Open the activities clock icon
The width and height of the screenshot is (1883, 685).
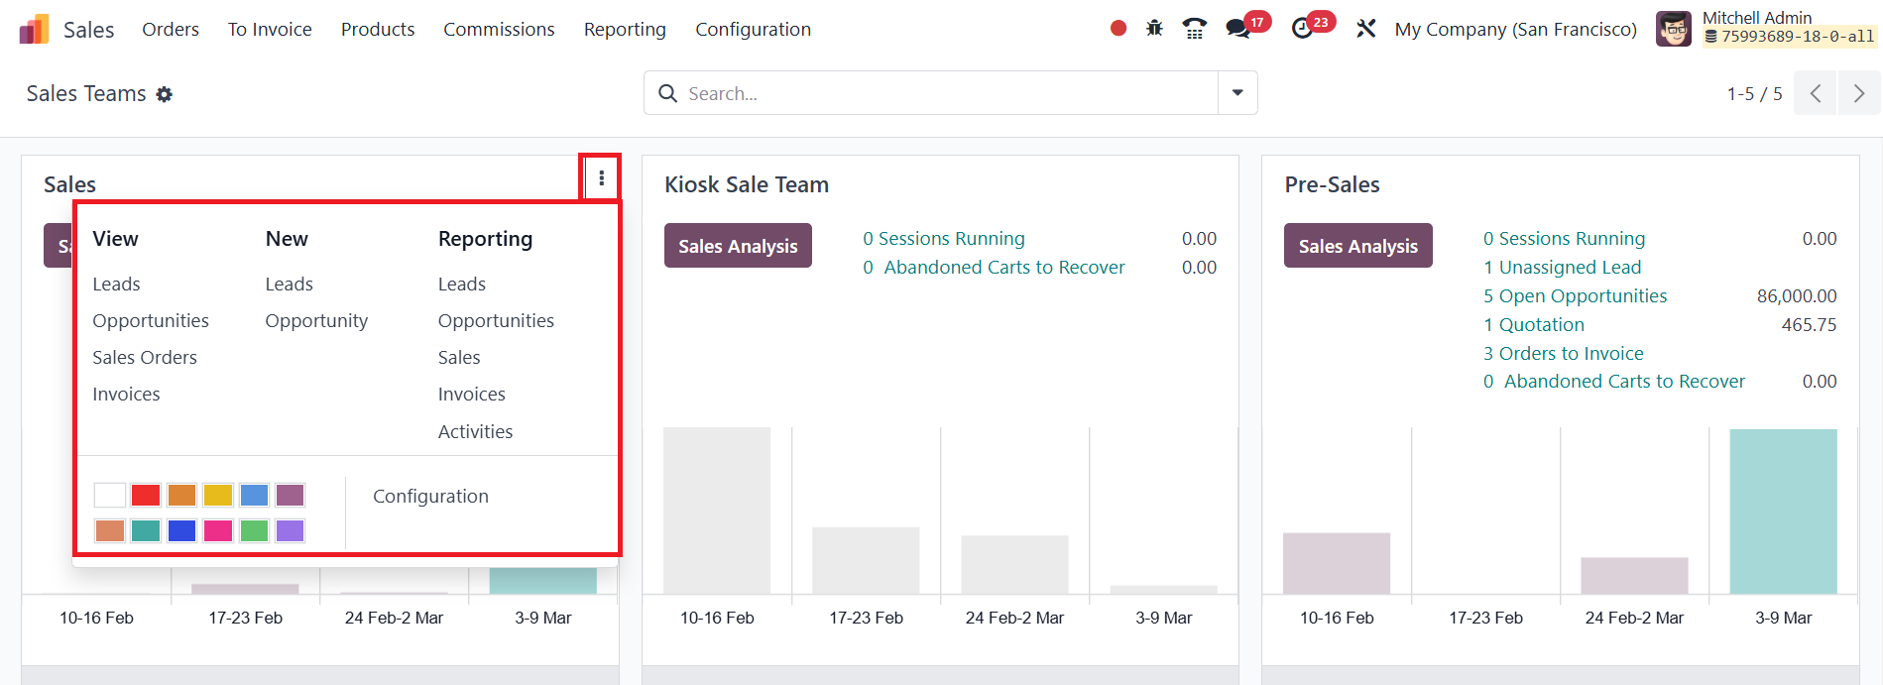1303,29
